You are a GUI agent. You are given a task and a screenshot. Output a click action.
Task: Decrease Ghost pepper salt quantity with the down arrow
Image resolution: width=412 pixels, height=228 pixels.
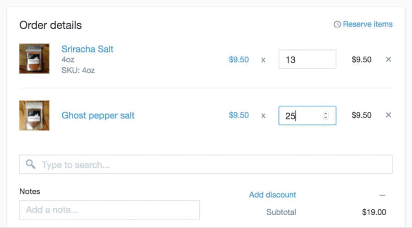(x=325, y=118)
